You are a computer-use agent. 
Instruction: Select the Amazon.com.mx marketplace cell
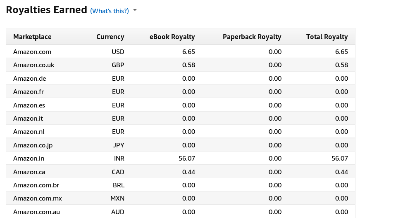click(x=38, y=198)
